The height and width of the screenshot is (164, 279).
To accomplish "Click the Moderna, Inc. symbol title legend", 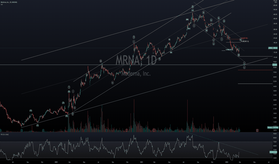I will click(9, 2).
